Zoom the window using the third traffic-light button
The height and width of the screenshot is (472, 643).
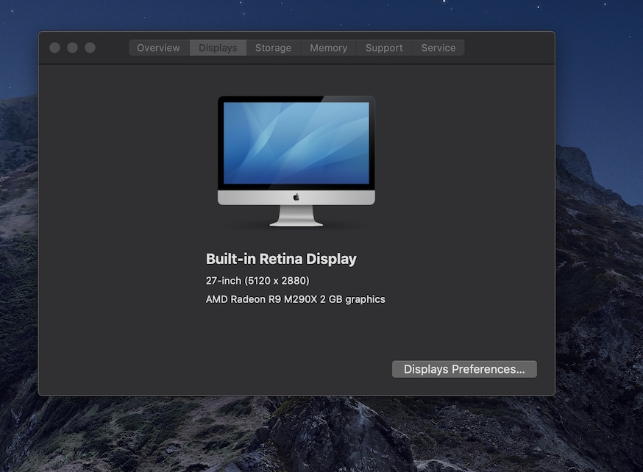pos(90,48)
